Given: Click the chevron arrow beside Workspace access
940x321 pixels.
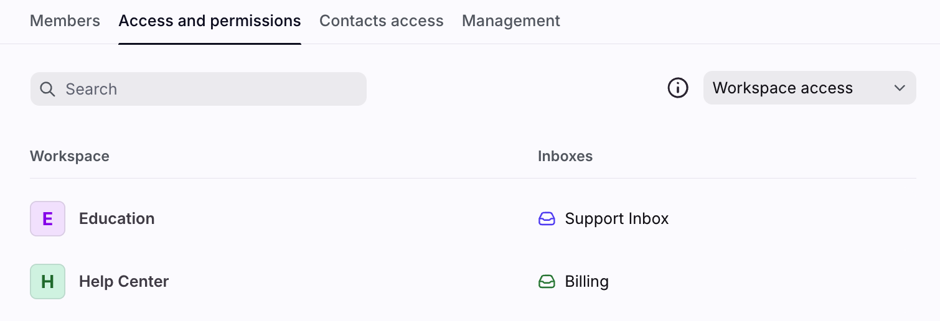Looking at the screenshot, I should pyautogui.click(x=900, y=88).
